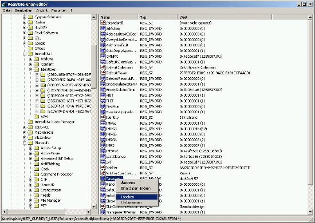Open the Bearbeiten menu
The width and height of the screenshot is (315, 223).
point(23,11)
